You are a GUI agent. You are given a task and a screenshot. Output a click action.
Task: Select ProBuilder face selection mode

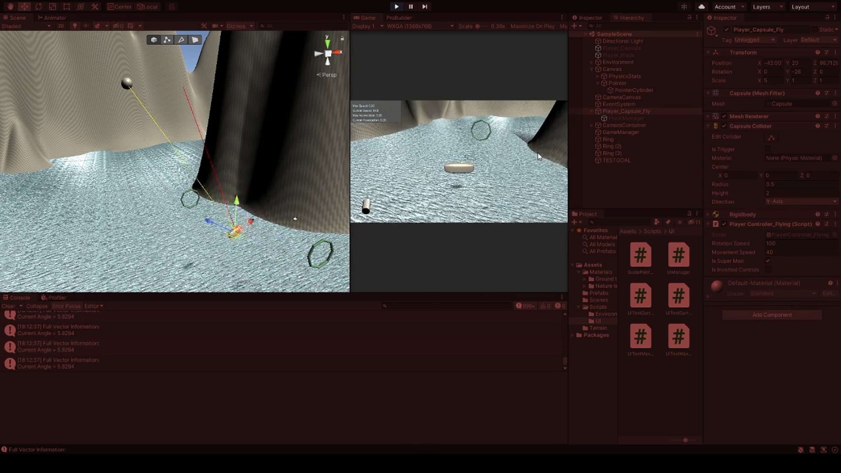[x=195, y=40]
